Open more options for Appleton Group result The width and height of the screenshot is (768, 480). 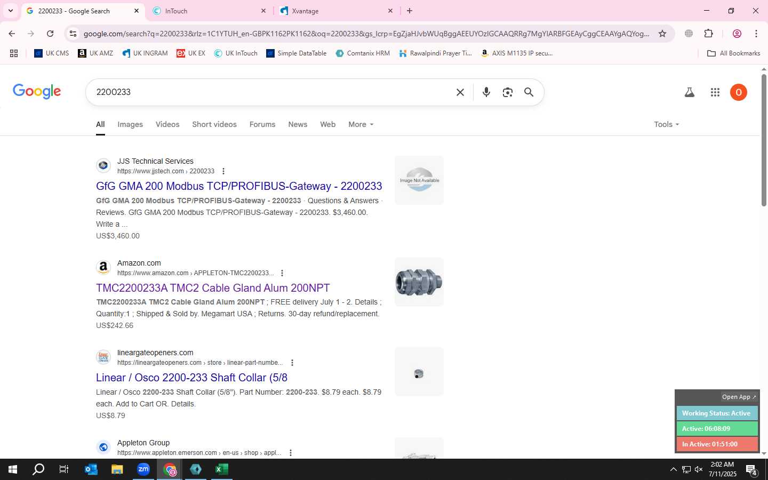point(291,453)
